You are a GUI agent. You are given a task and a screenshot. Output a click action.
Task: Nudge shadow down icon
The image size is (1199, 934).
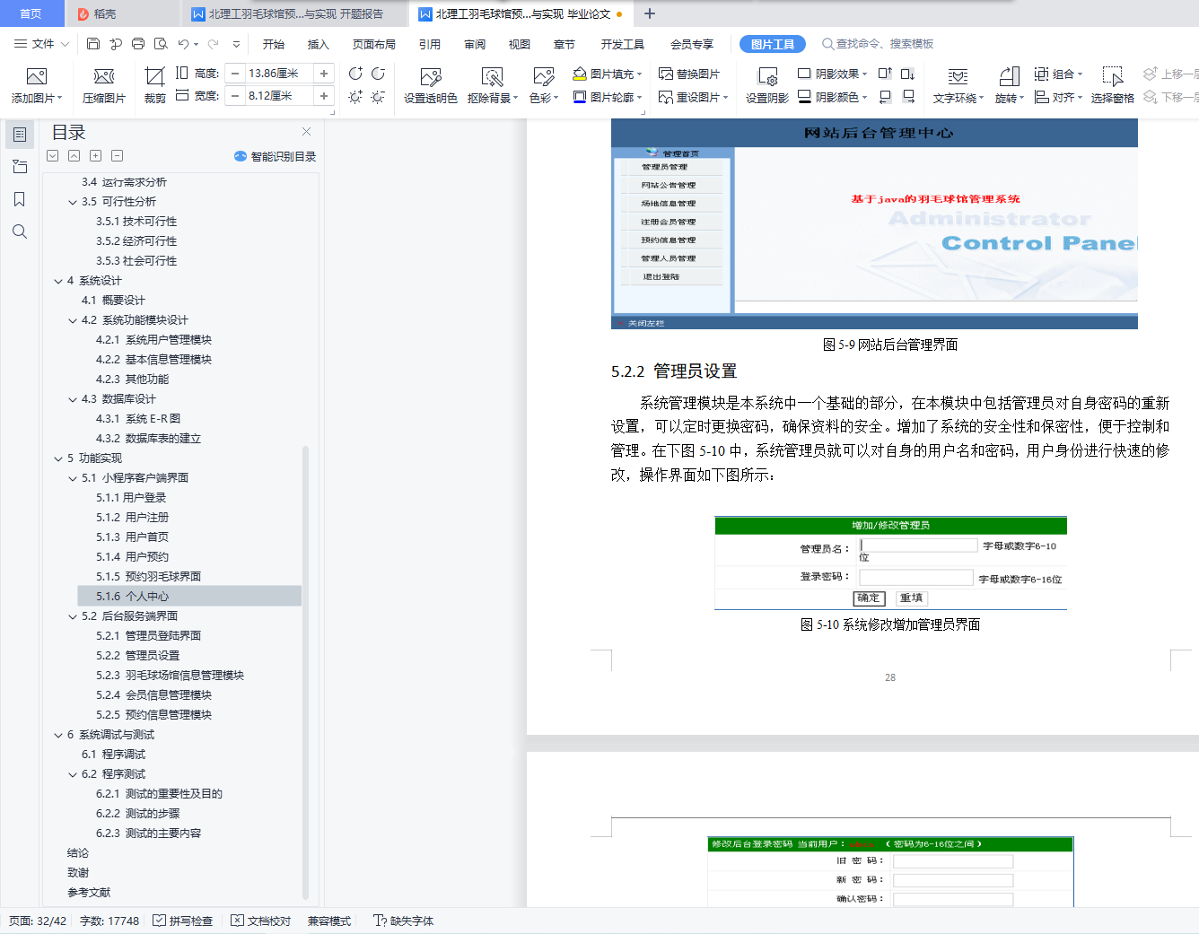pyautogui.click(x=907, y=74)
